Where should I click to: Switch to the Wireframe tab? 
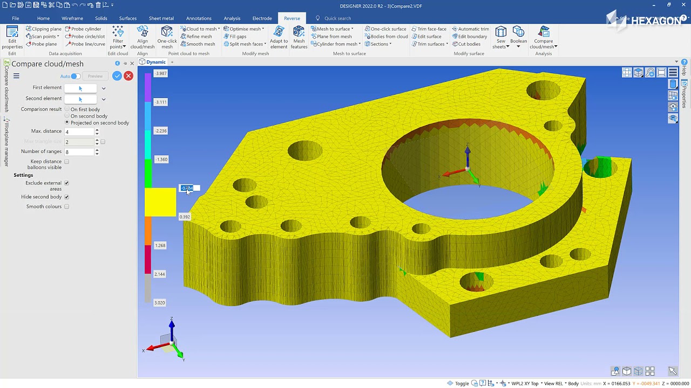(72, 18)
